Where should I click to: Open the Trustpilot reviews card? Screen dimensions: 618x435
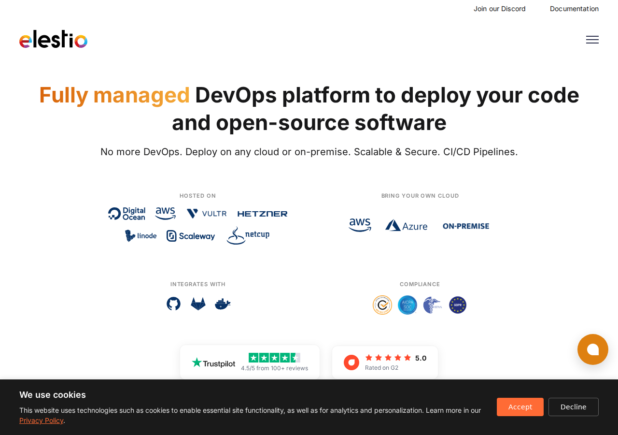[x=250, y=362]
